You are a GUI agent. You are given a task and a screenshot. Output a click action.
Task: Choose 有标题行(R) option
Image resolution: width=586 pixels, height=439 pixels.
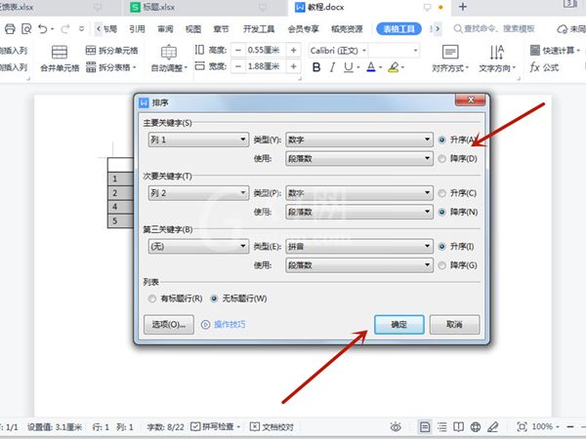pos(152,299)
